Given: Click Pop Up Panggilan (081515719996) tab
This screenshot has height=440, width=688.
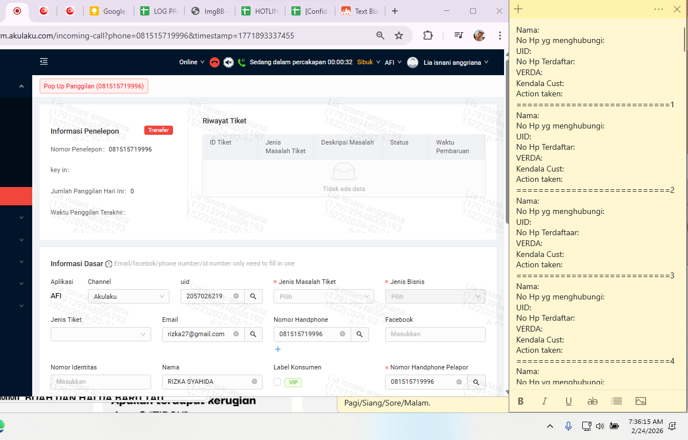Looking at the screenshot, I should point(94,86).
